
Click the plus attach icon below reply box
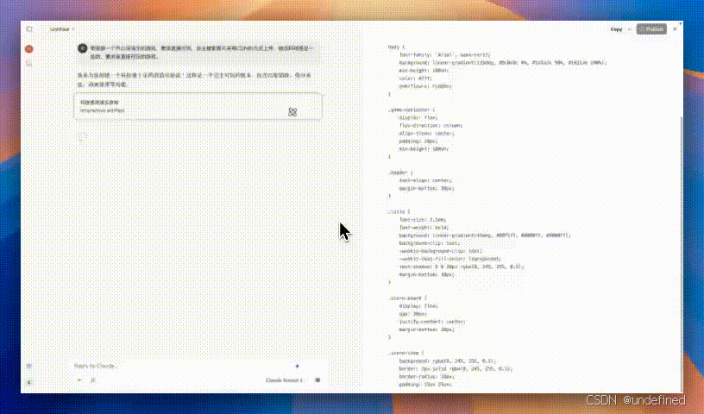coord(79,379)
